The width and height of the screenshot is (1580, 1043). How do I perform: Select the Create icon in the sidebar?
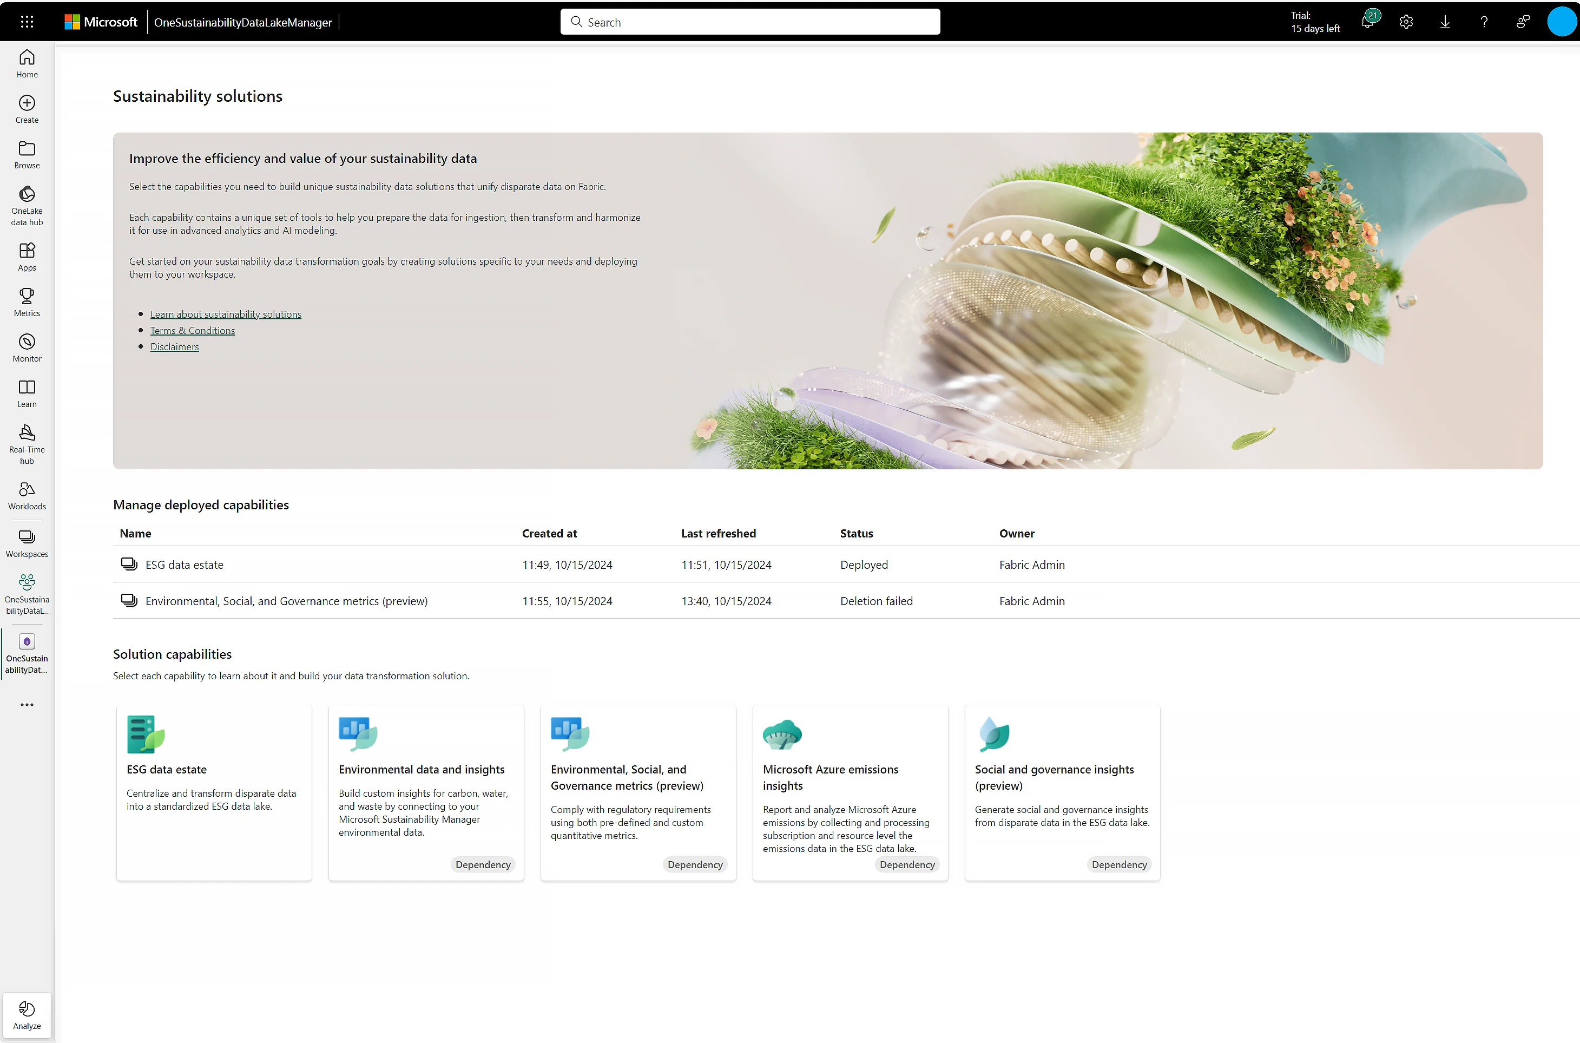point(27,108)
